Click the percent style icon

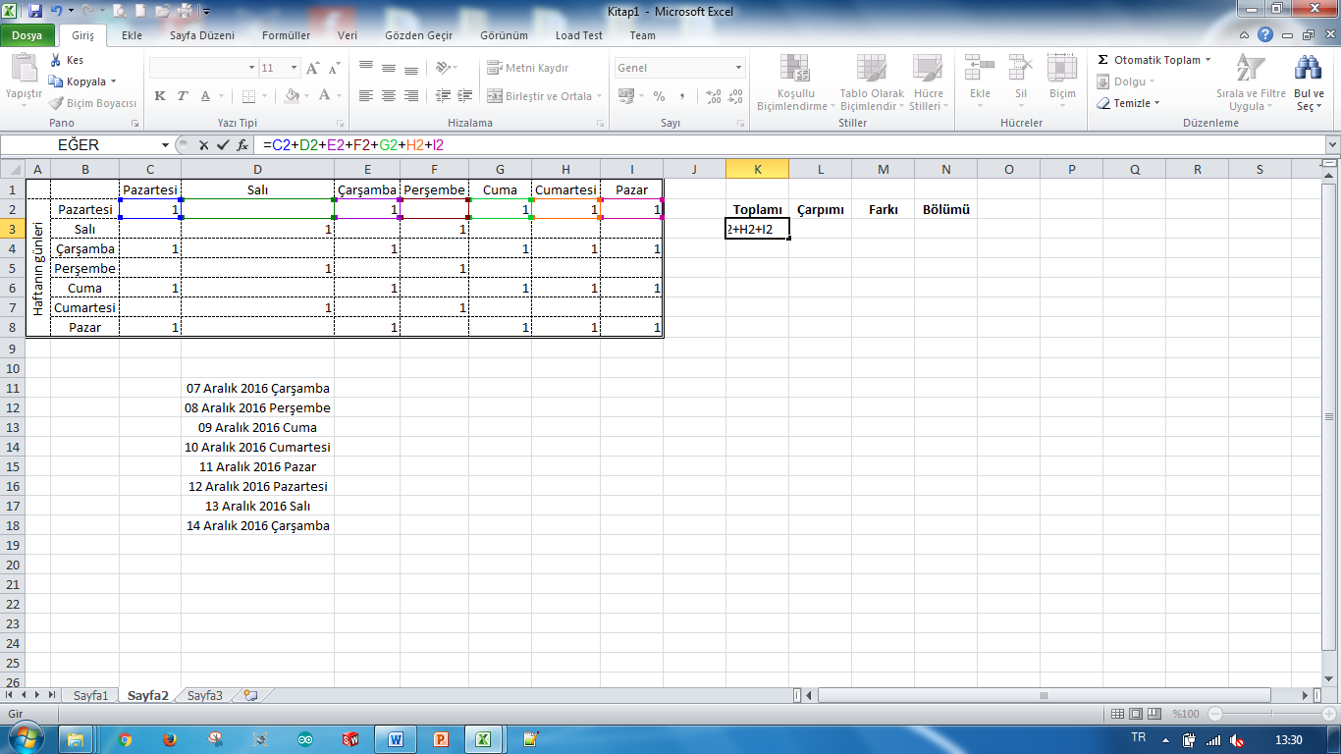pyautogui.click(x=659, y=96)
